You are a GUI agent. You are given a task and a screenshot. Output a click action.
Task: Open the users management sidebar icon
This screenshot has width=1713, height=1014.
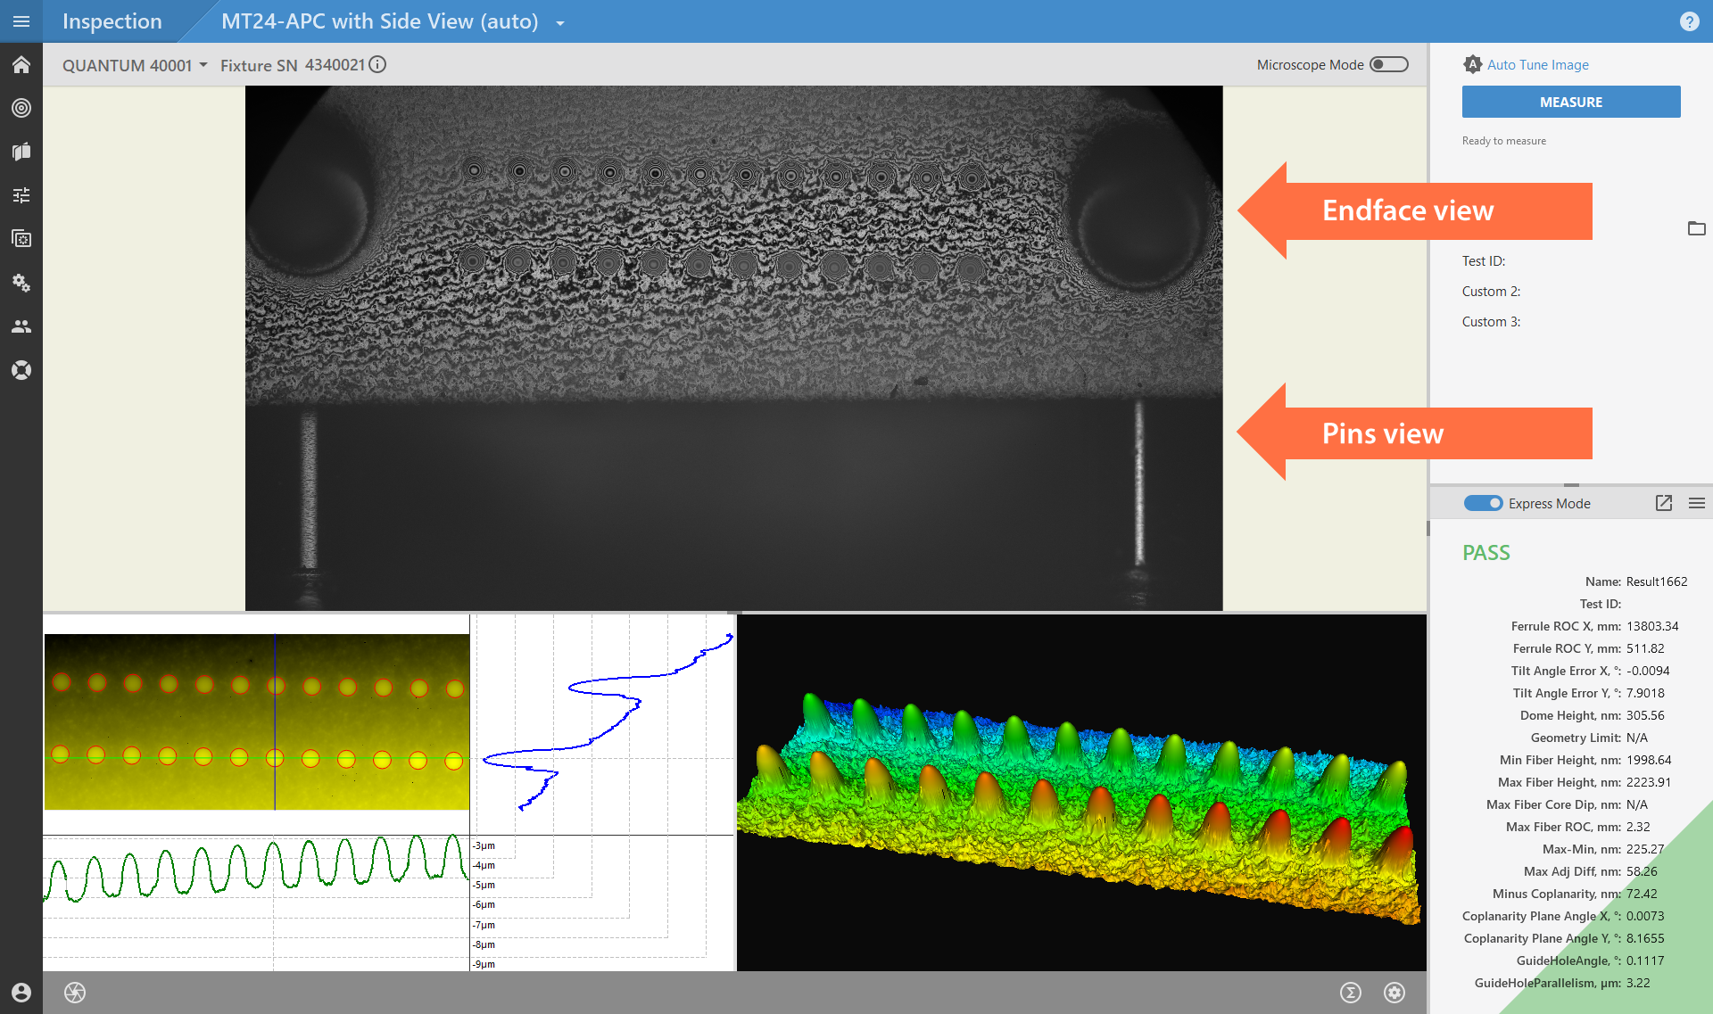click(x=21, y=326)
